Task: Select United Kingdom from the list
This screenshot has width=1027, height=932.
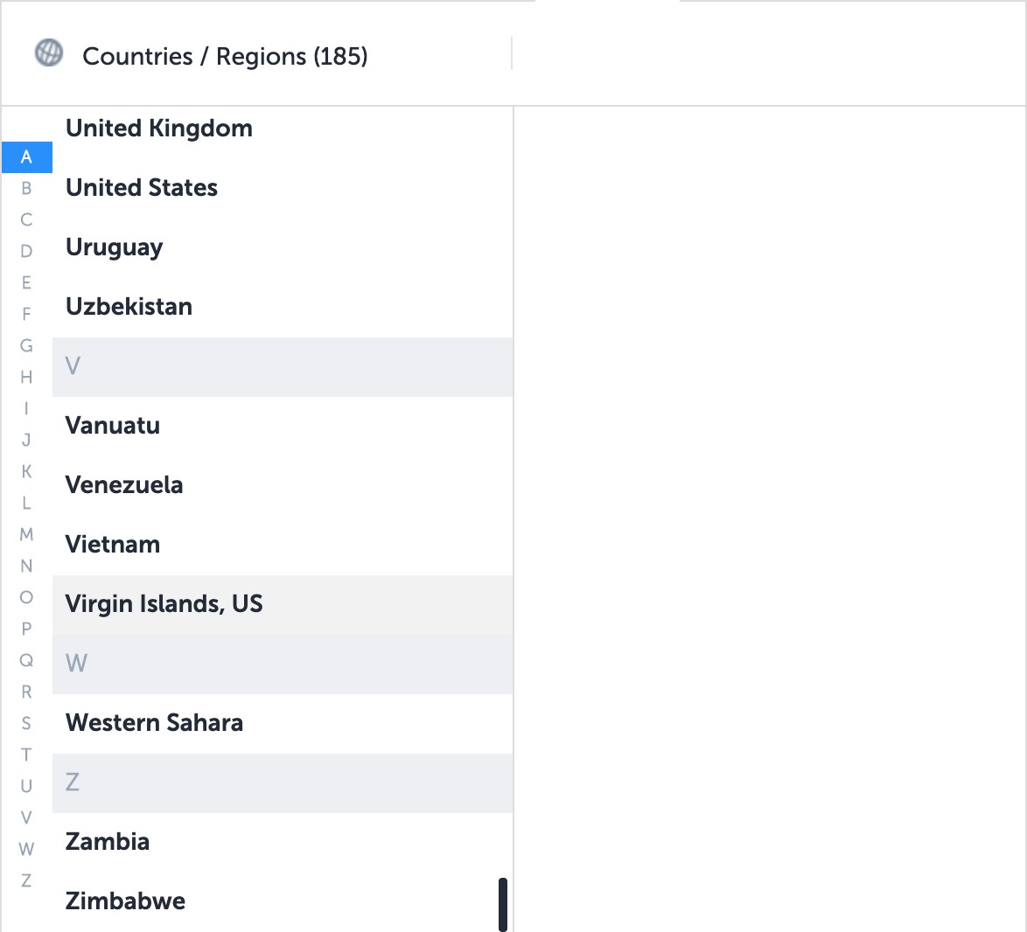Action: [159, 128]
